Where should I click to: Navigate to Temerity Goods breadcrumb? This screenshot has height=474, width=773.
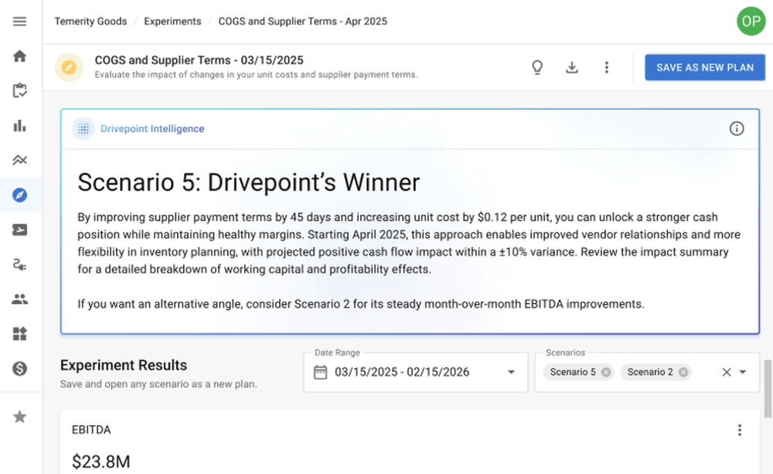pyautogui.click(x=90, y=21)
